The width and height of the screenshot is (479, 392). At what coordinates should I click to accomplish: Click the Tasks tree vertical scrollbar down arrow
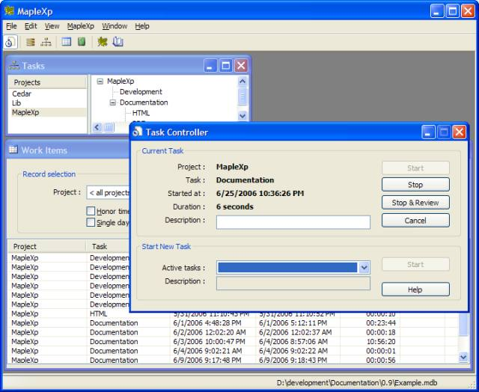pyautogui.click(x=242, y=116)
